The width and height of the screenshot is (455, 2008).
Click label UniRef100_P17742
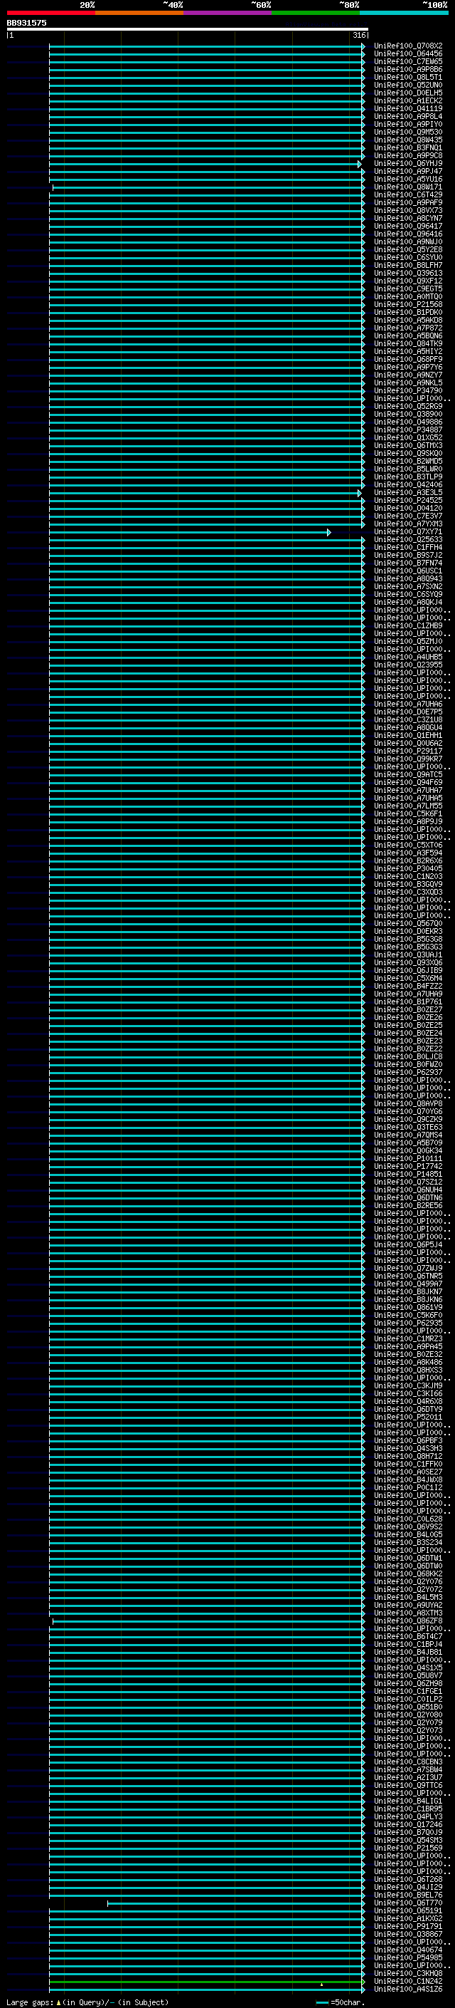(x=408, y=1166)
